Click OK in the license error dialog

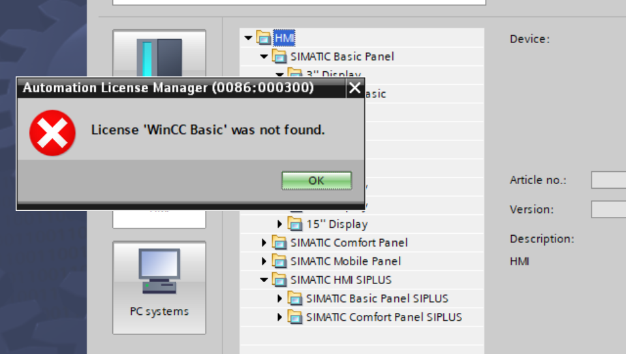(x=317, y=181)
